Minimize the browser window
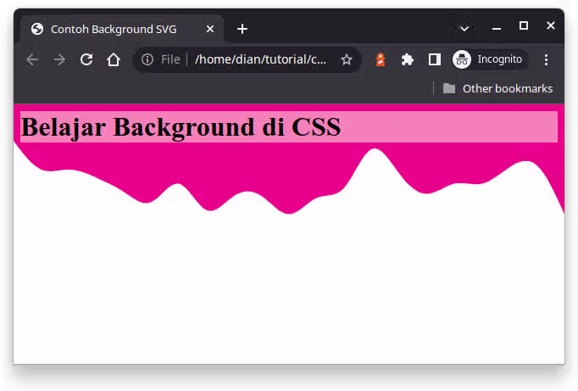 tap(497, 28)
